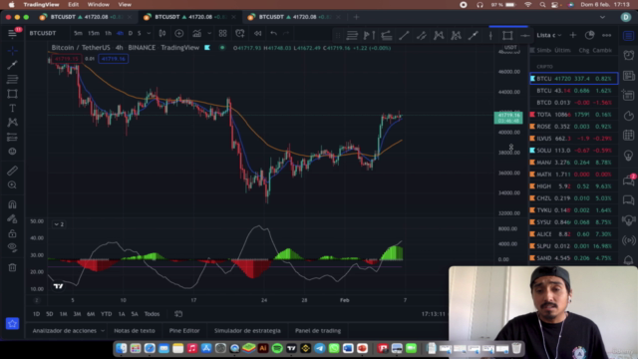Viewport: 638px width, 359px height.
Task: Select the ROSE row in watchlist
Action: pyautogui.click(x=574, y=127)
